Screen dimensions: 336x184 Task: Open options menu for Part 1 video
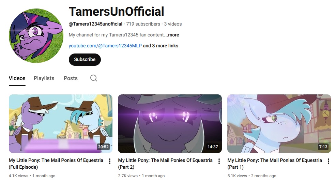click(328, 161)
